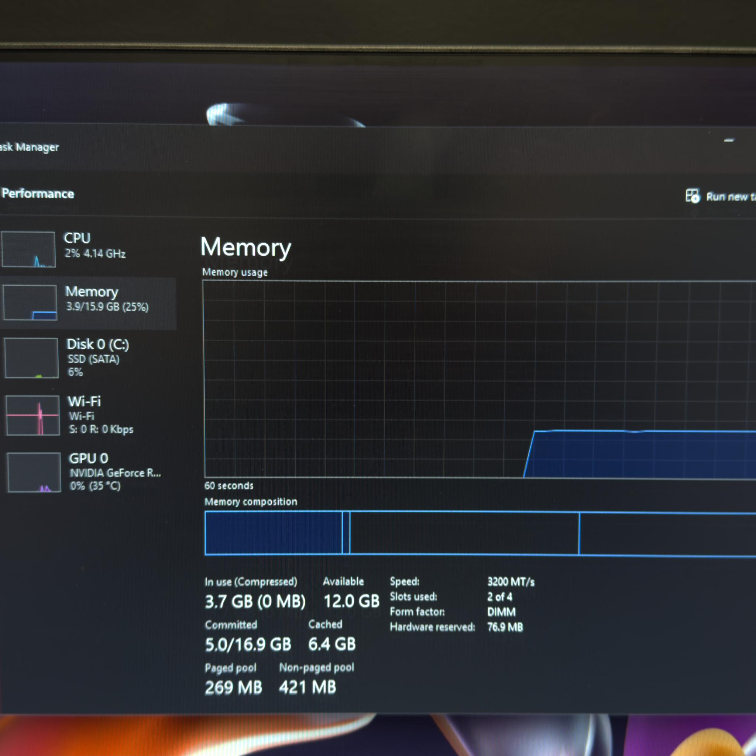Click the '2 of 4' slots used value
Image resolution: width=756 pixels, height=756 pixels.
pos(500,597)
